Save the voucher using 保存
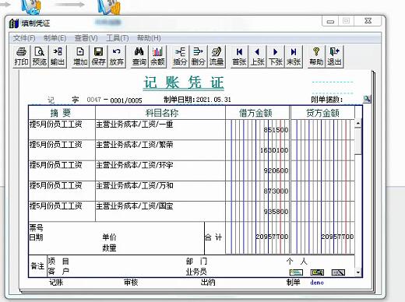 (98, 56)
